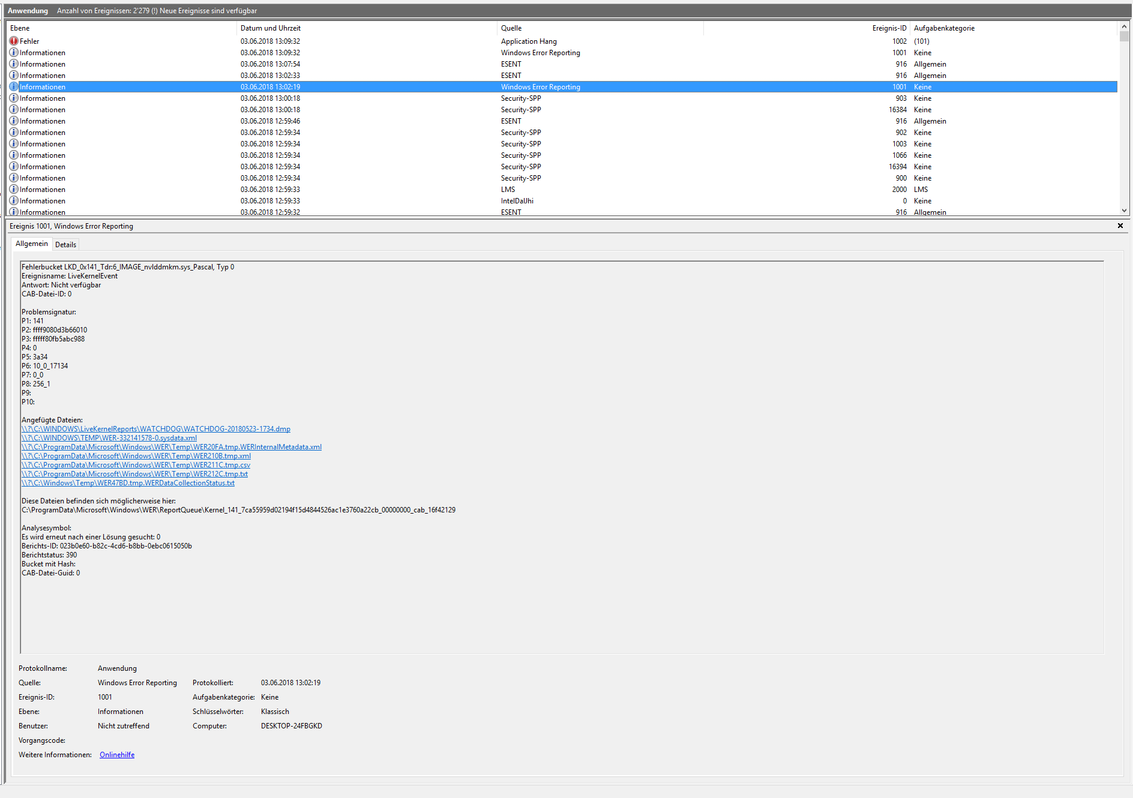The width and height of the screenshot is (1133, 798).
Task: Click the Computer value DESKTOP-24FBGKD
Action: [x=292, y=726]
